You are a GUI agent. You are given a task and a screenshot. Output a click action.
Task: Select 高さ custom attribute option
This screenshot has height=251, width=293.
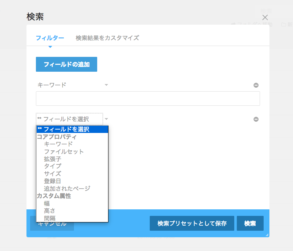50,211
